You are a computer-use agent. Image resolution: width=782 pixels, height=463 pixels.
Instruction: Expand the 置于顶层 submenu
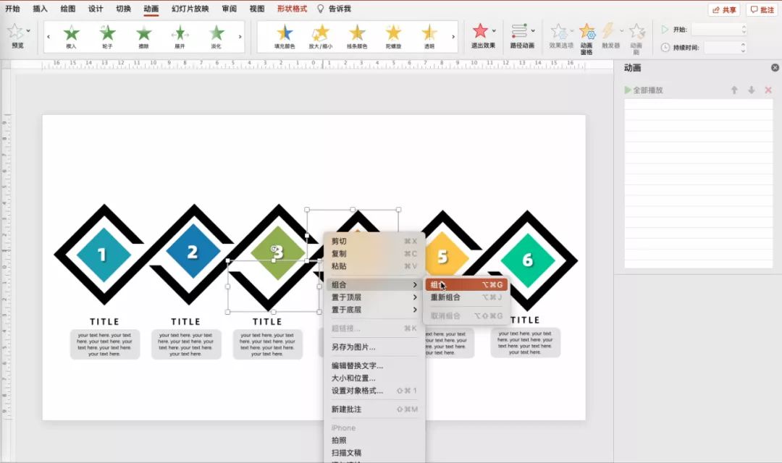pos(374,297)
